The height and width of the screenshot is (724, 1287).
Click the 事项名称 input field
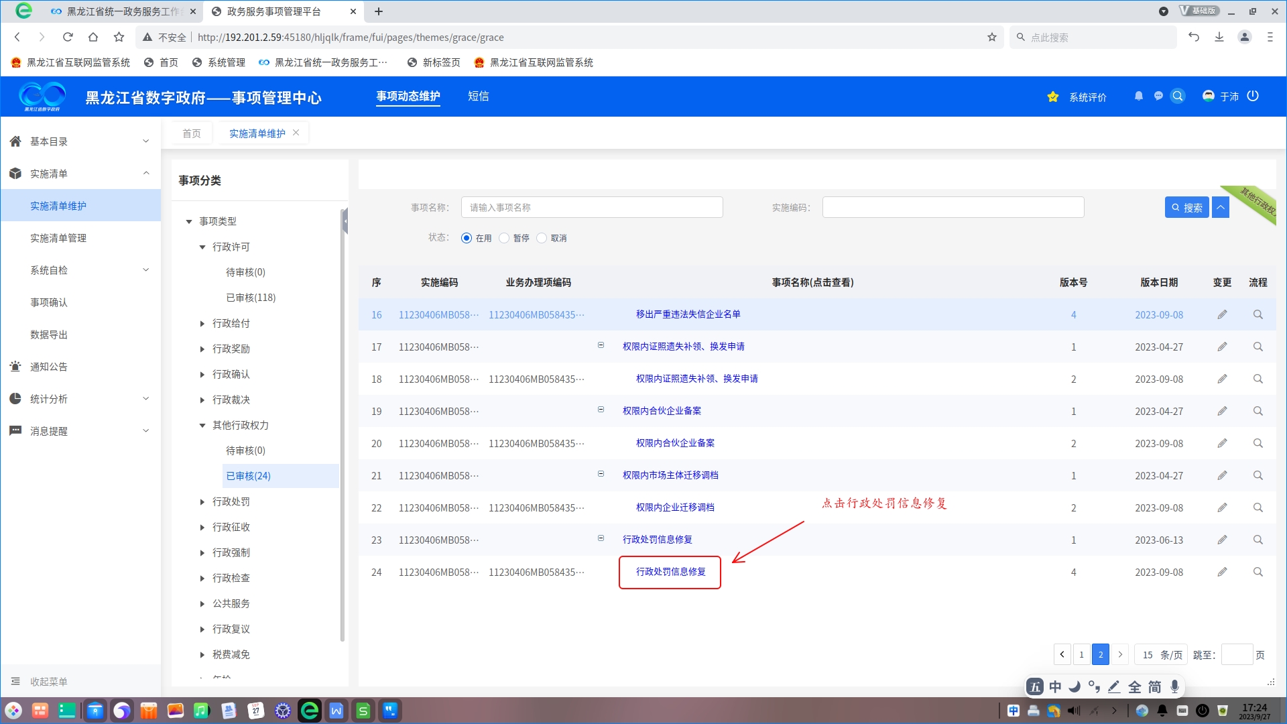(591, 207)
